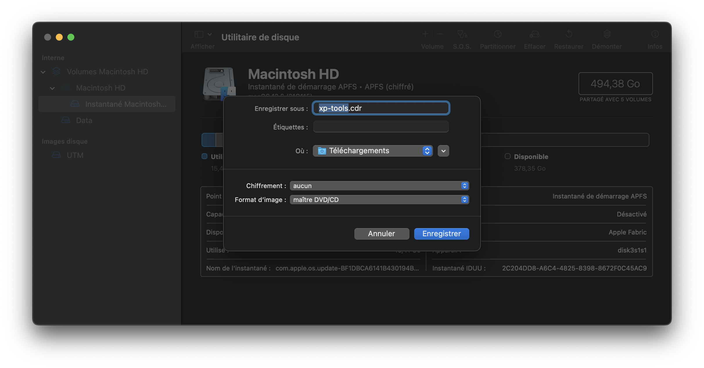Click the S.O.S. first aid icon
This screenshot has width=704, height=368.
[462, 34]
